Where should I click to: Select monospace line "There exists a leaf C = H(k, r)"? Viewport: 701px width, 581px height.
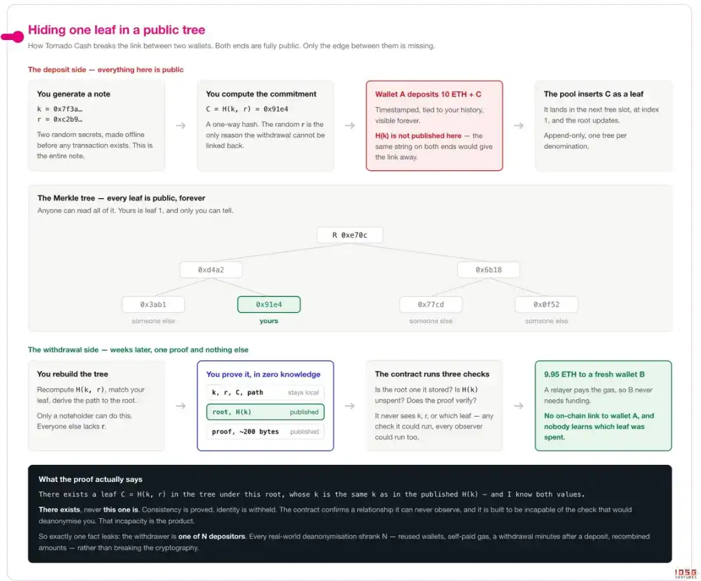tap(312, 494)
